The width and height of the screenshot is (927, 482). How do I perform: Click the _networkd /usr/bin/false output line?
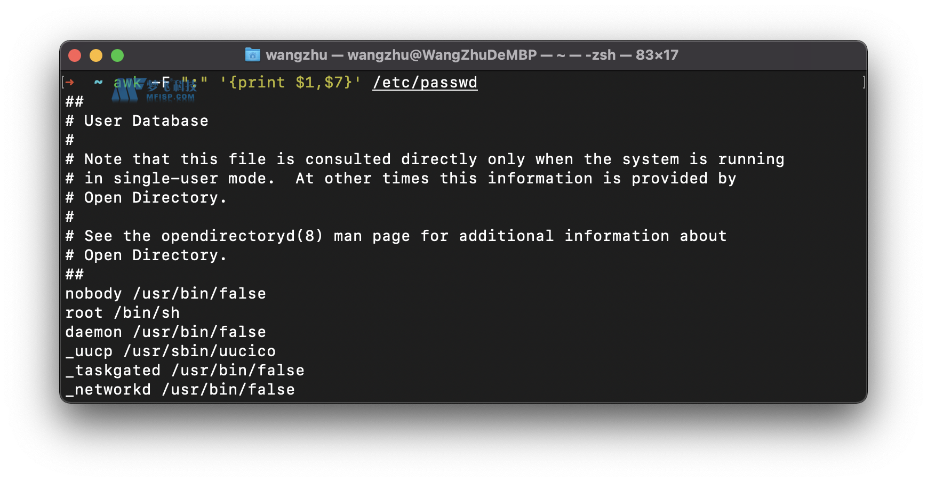point(180,390)
